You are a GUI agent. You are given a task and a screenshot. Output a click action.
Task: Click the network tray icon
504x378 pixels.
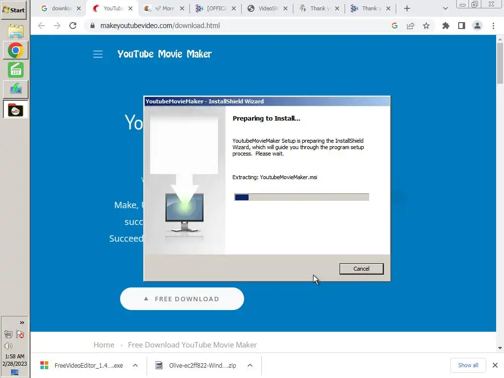tap(8, 335)
